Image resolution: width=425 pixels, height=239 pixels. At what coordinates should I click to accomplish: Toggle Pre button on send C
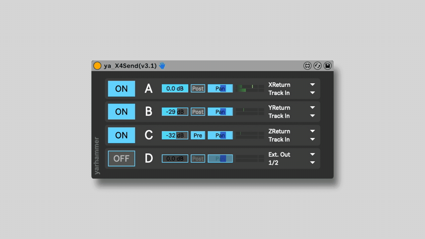(x=198, y=135)
